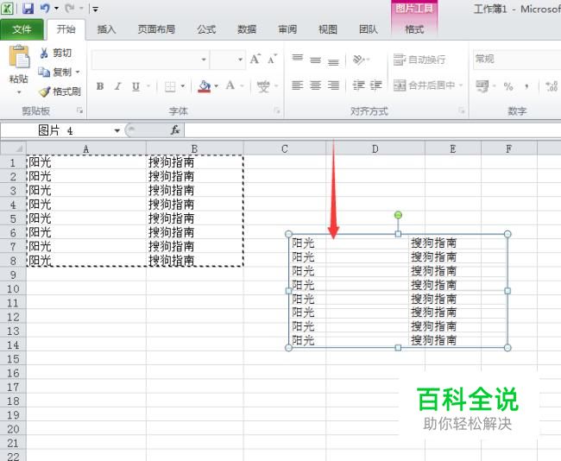This screenshot has height=461, width=561.
Task: Click the accounting number format icon
Action: coord(482,86)
